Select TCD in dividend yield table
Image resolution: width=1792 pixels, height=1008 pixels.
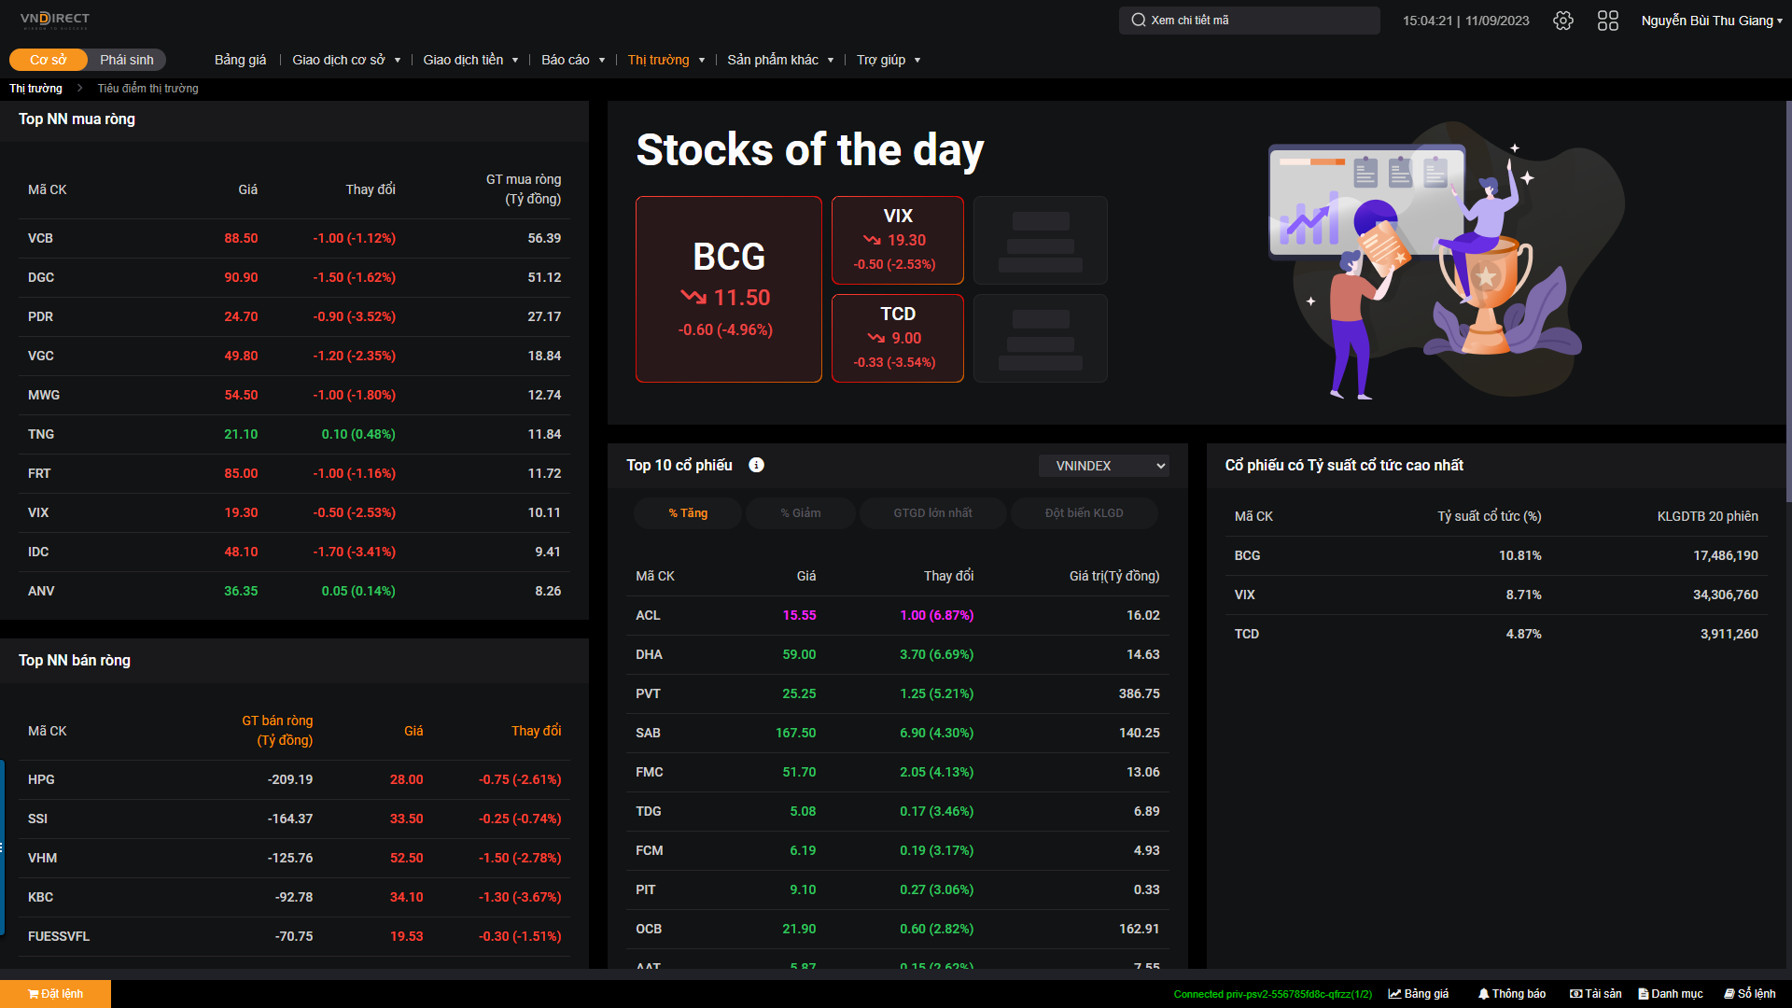(1496, 634)
